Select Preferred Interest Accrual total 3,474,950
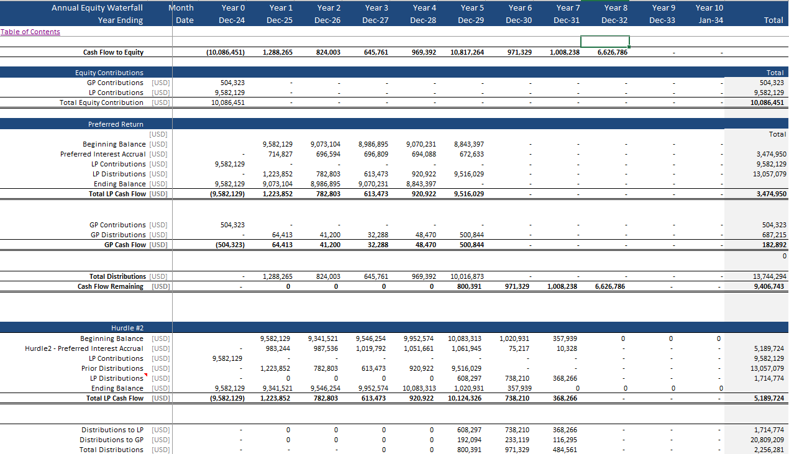 (771, 154)
